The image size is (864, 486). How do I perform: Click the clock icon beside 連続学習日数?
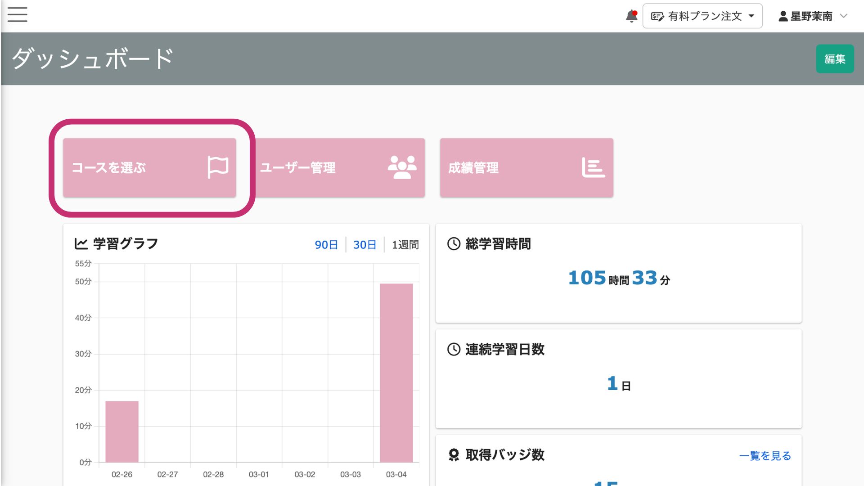tap(454, 349)
